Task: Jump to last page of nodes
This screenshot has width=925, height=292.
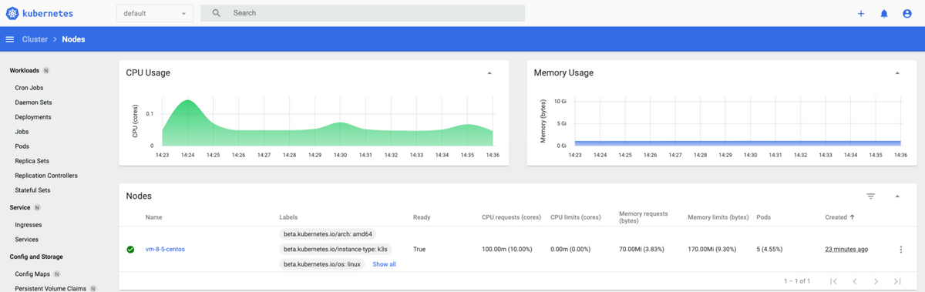Action: pyautogui.click(x=897, y=281)
